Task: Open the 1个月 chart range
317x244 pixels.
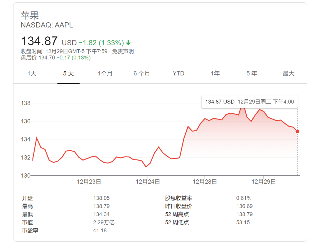Action: (105, 73)
